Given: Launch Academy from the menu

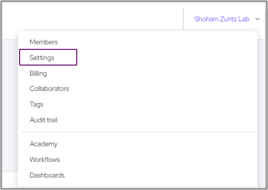Looking at the screenshot, I should click(44, 144).
